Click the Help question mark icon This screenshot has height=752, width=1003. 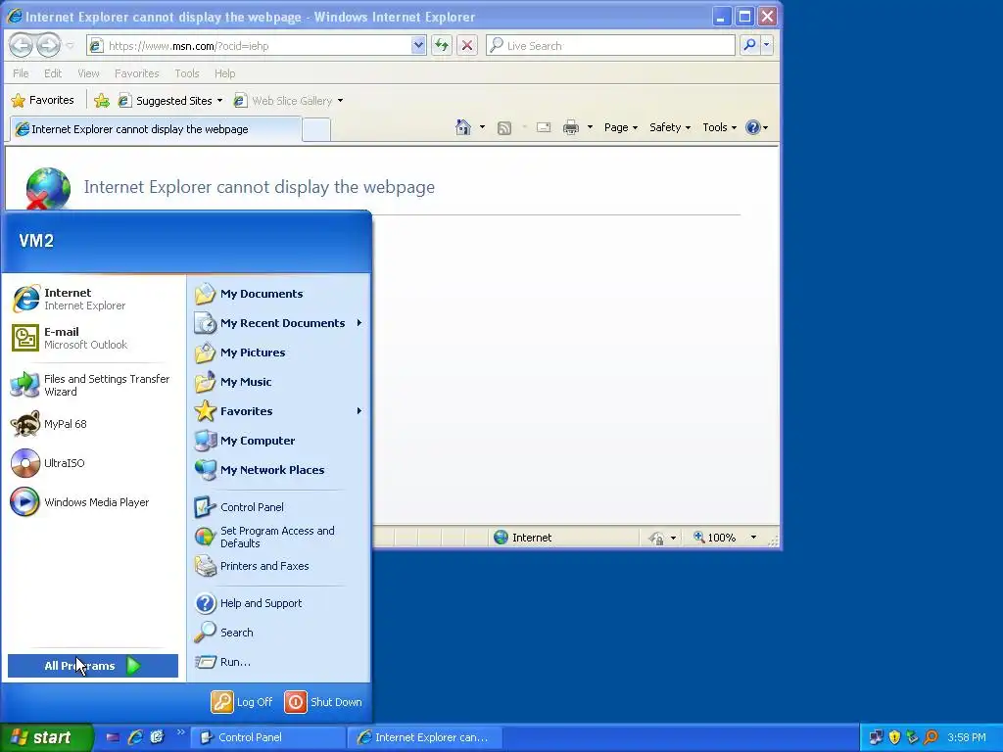pos(753,127)
